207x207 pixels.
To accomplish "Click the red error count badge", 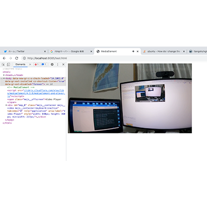I will (x=36, y=64).
